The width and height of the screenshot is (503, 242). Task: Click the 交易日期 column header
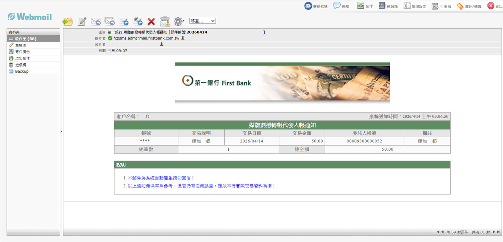point(252,133)
